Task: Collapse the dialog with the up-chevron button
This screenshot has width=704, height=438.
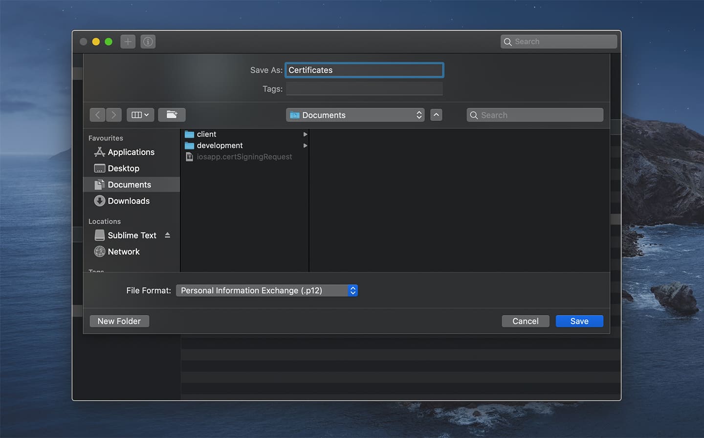Action: click(436, 115)
